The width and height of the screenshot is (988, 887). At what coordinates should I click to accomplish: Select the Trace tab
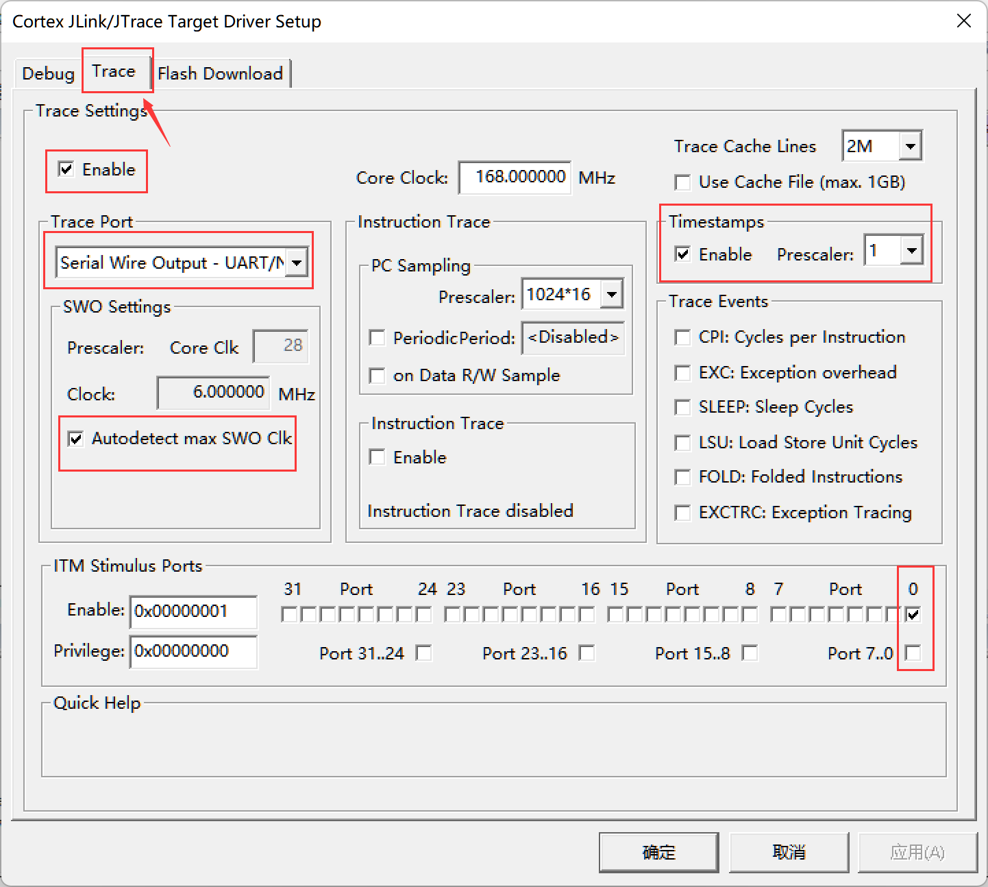click(114, 71)
